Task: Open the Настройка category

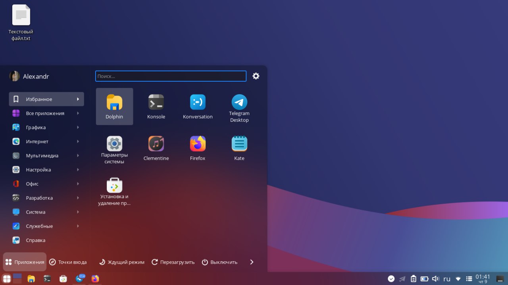Action: [x=46, y=170]
